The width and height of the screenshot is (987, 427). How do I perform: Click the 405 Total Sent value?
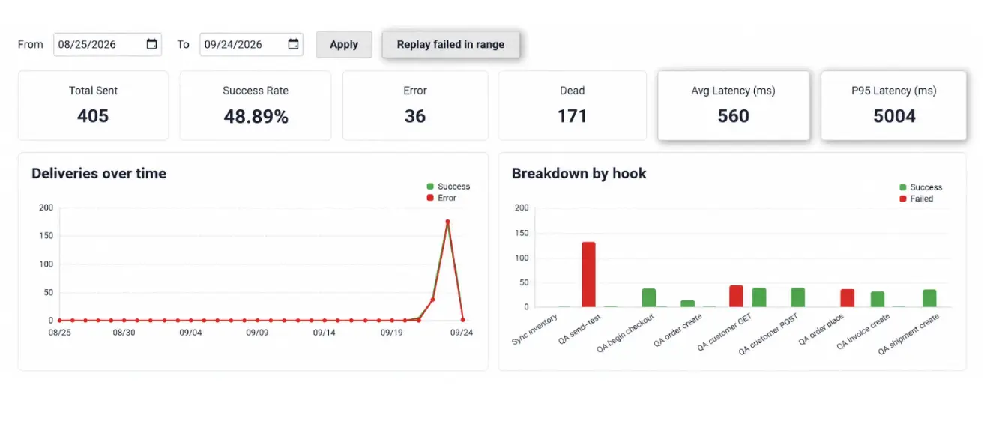[93, 116]
